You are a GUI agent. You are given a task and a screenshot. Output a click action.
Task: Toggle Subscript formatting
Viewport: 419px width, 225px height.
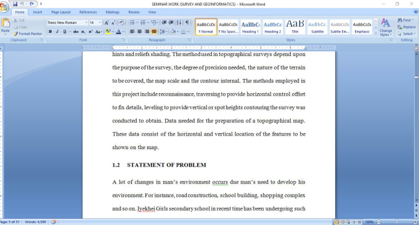click(83, 31)
